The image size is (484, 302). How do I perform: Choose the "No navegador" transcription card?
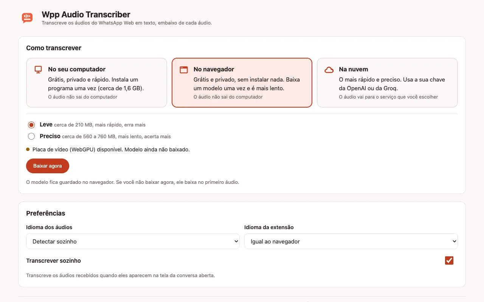pos(242,83)
